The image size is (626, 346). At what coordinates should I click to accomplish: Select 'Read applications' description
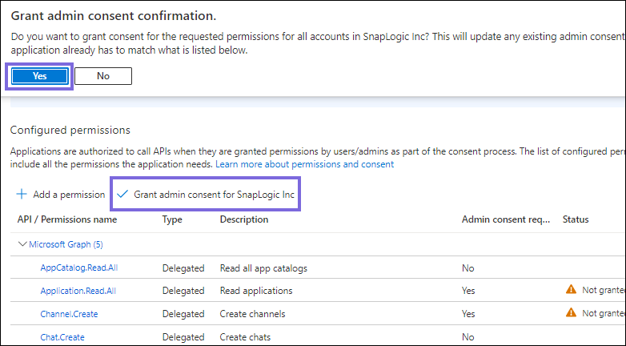[256, 291]
